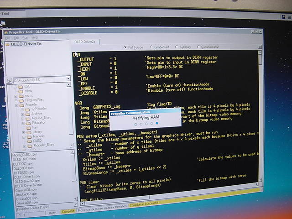Click the Compilation Successful status message
The height and width of the screenshot is (219, 292).
click(144, 204)
